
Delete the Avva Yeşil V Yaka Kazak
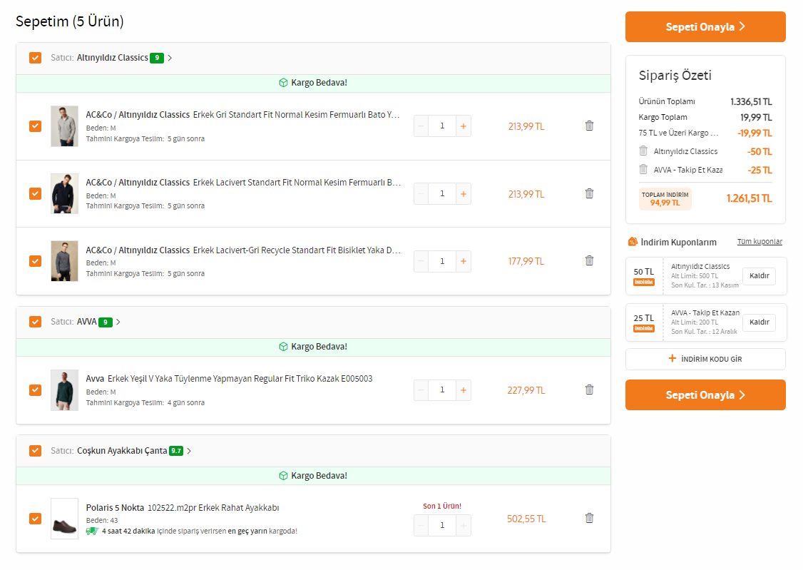click(x=590, y=390)
